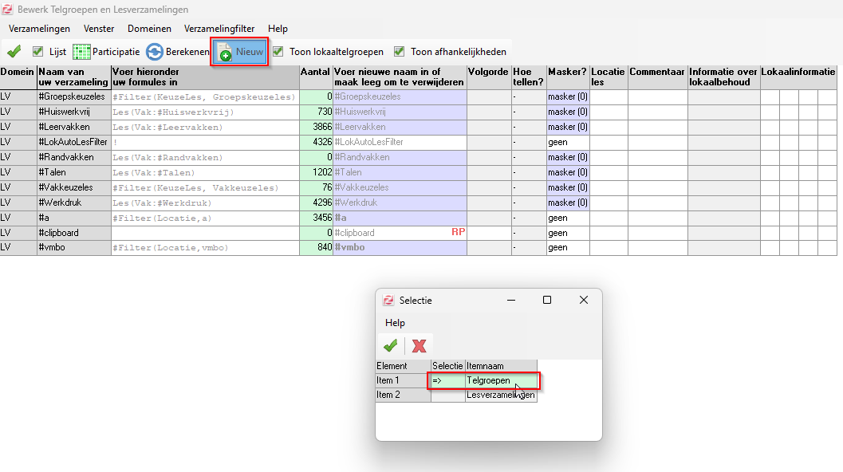This screenshot has height=472, width=843.
Task: Click the green checkmark in main toolbar
Action: (14, 52)
